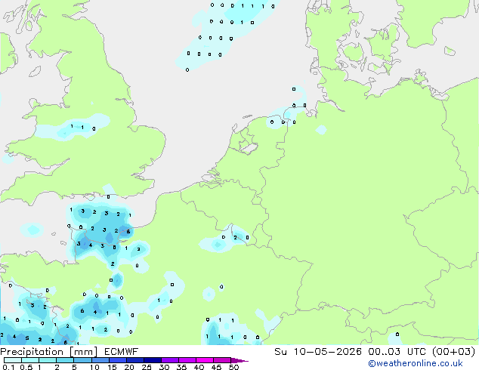Pick the 1–2 mm legend swatch
Viewport: 479px width, 370px height.
[48, 360]
